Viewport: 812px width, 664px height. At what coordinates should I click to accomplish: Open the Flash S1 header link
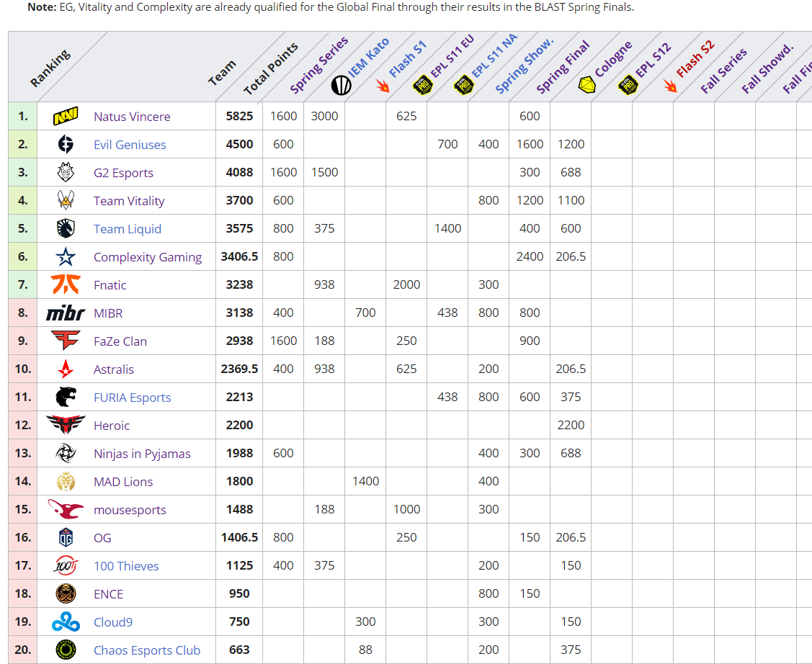tap(408, 58)
